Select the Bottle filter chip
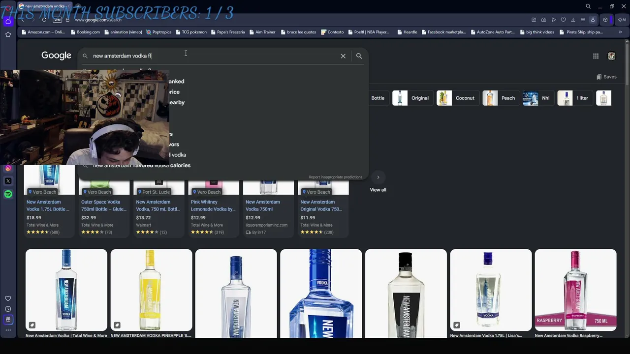Viewport: 630px width, 354px height. click(x=378, y=98)
